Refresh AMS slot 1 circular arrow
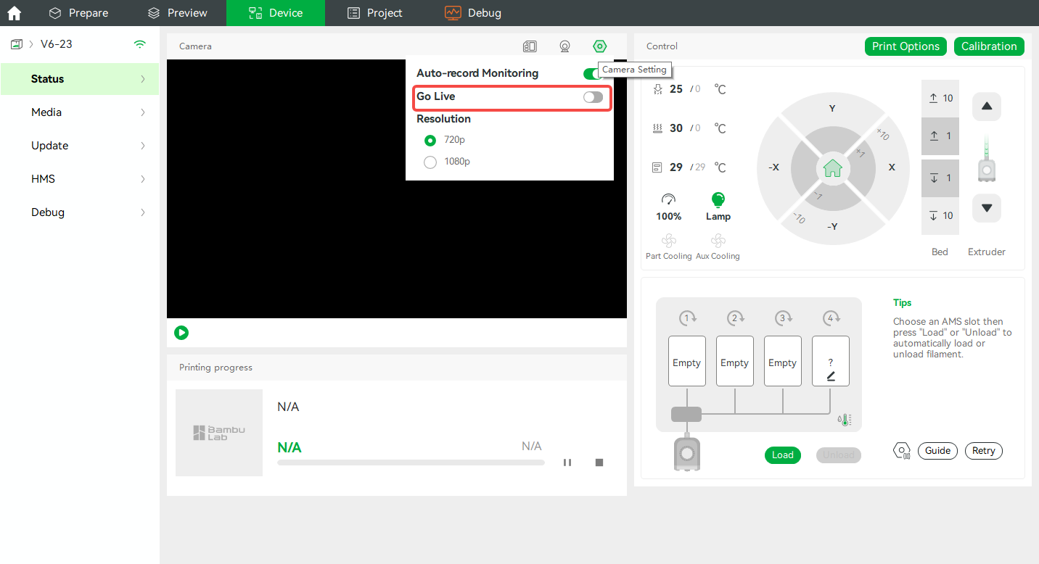1039x564 pixels. click(687, 318)
